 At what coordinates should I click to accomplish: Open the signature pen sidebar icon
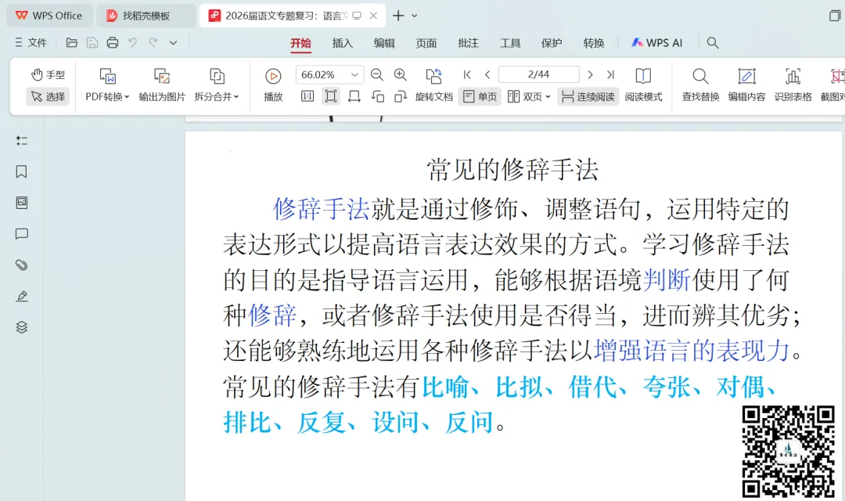(x=22, y=296)
